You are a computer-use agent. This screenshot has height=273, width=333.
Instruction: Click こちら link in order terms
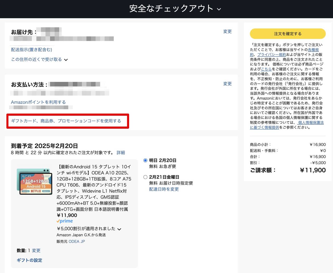(266, 69)
